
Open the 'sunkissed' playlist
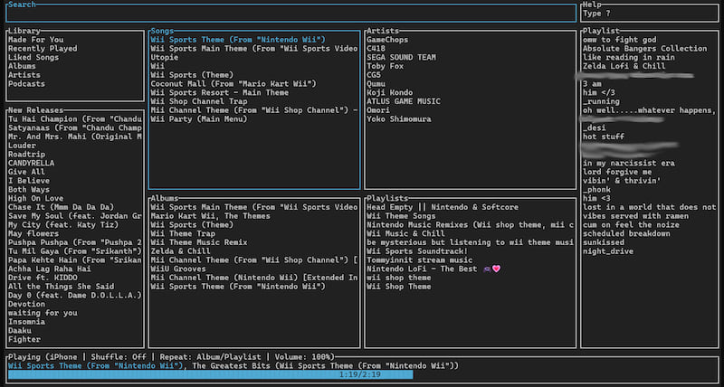(604, 242)
